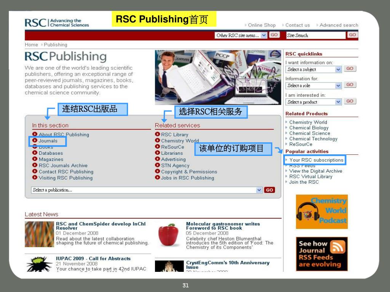
Task: Click the red bullet icon beside Databases
Action: [x=35, y=153]
